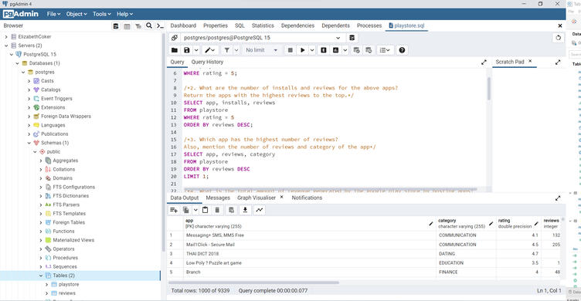Click the Explain Analyze icon
This screenshot has height=301, width=581.
click(336, 50)
